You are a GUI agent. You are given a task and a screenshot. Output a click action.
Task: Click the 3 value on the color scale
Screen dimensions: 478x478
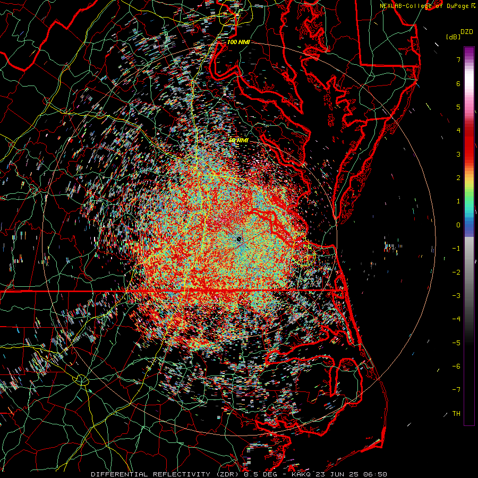[458, 154]
